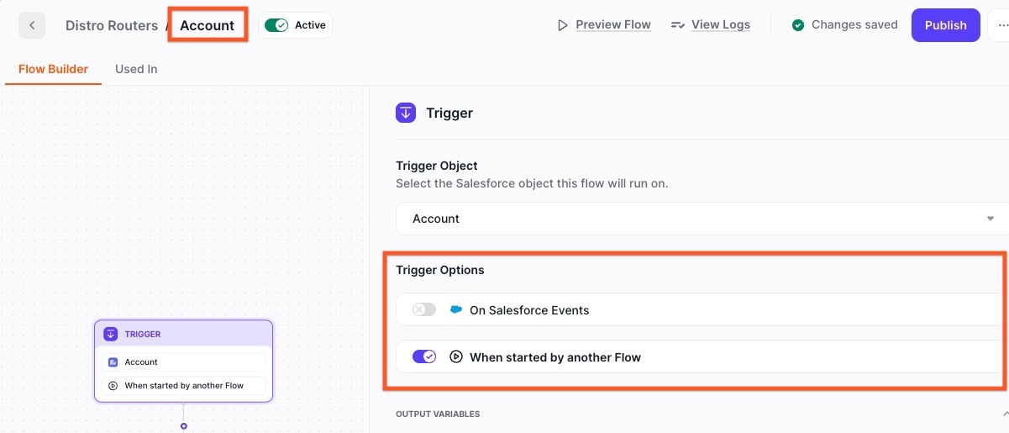The image size is (1009, 433).
Task: Open the more options ellipsis menu
Action: [x=1001, y=25]
